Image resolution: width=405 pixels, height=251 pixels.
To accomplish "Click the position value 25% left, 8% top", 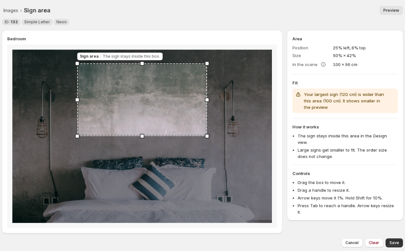I will [x=349, y=48].
